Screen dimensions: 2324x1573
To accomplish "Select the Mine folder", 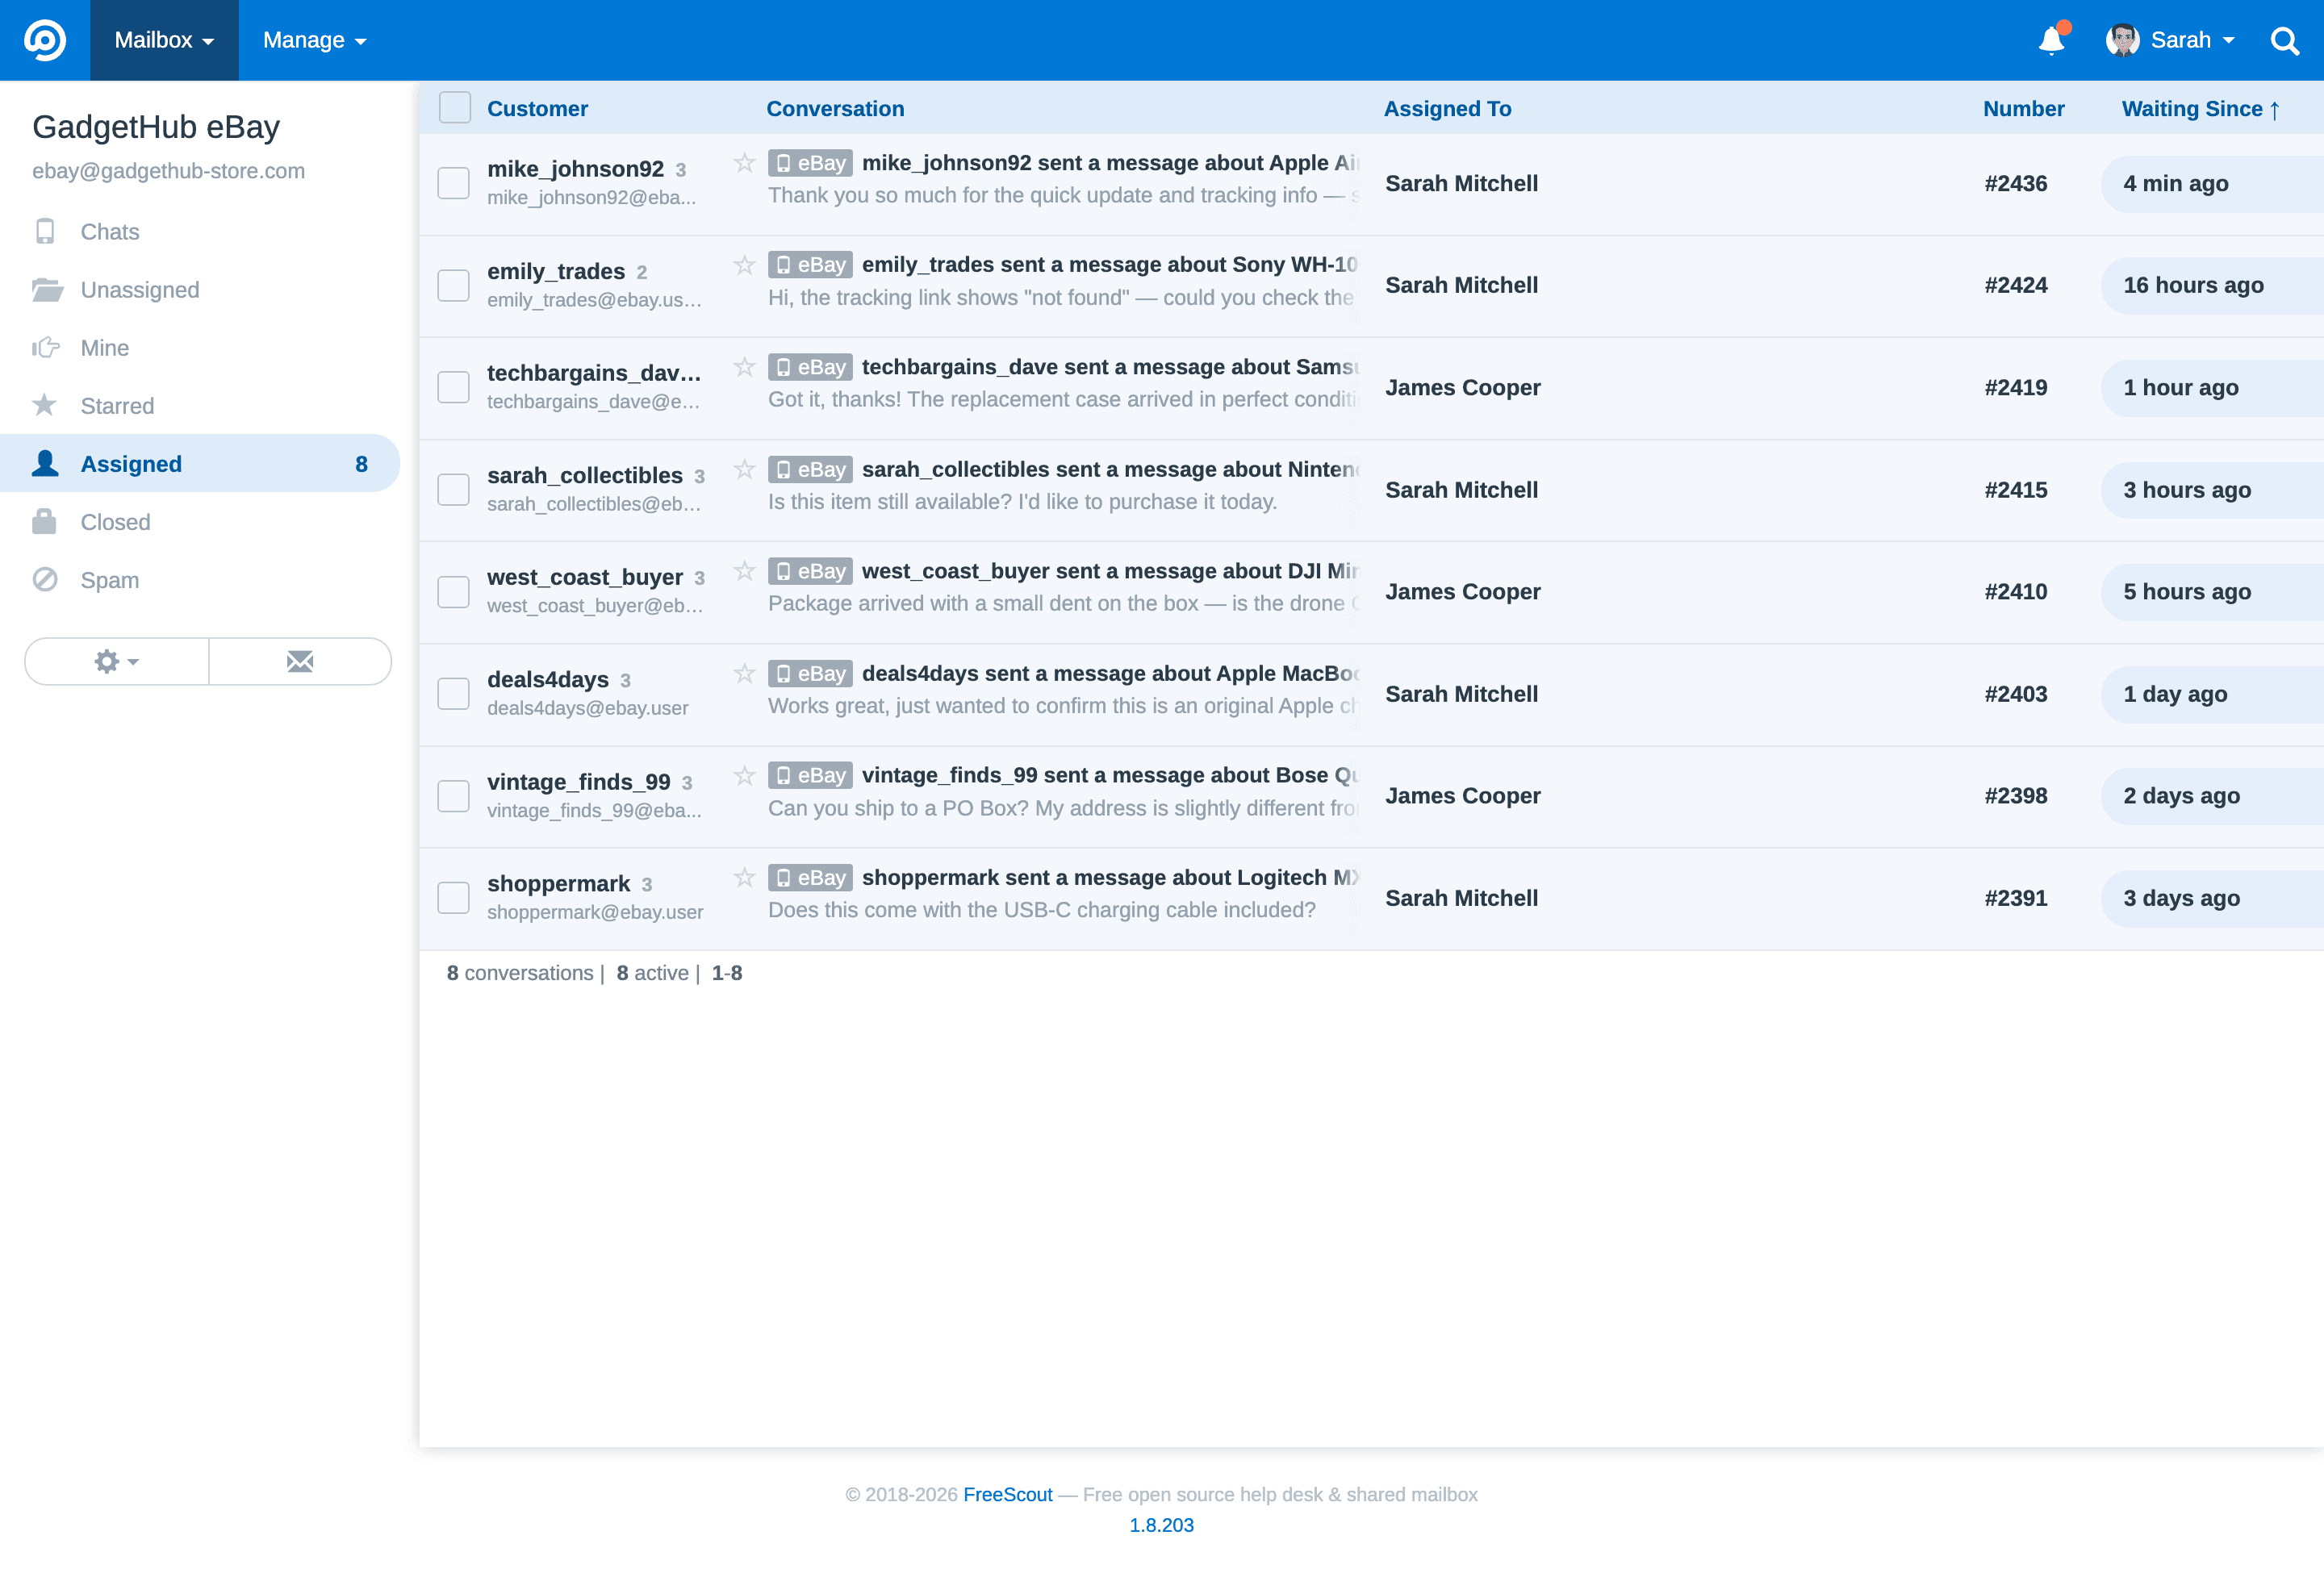I will click(104, 347).
